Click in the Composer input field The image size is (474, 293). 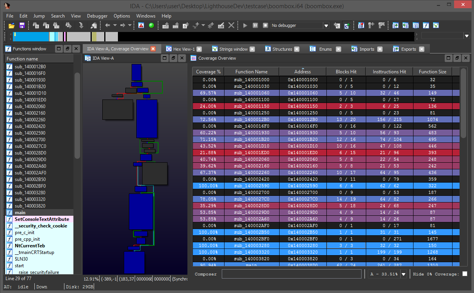[x=291, y=274]
